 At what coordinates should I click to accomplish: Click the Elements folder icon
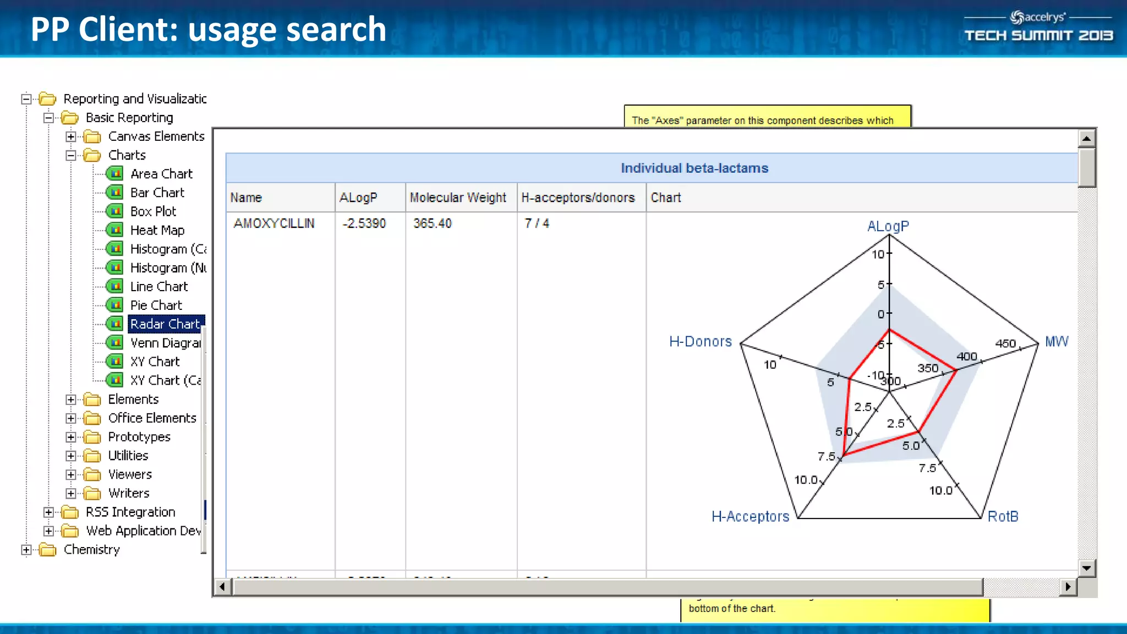92,400
